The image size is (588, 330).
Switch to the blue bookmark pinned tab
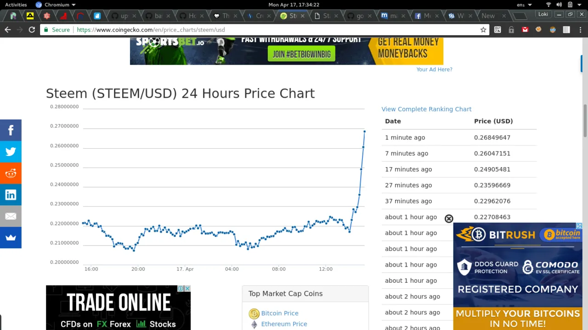click(x=97, y=16)
